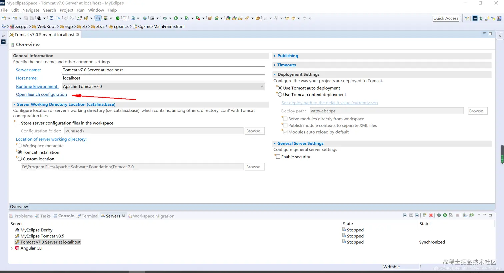Switch to the Problems tab

click(21, 216)
